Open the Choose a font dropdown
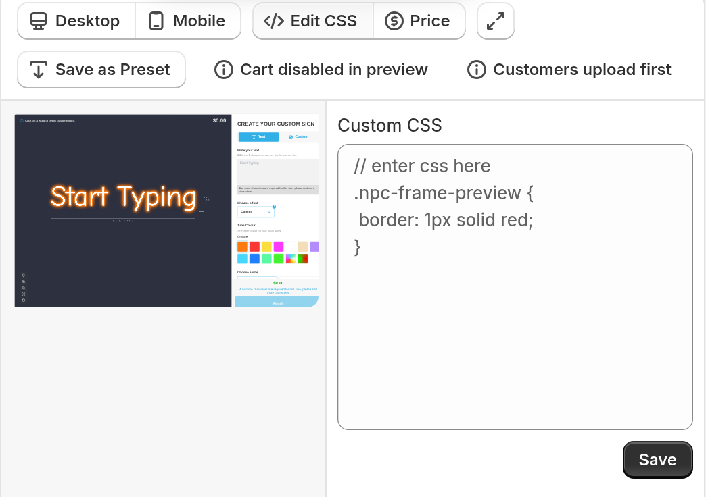This screenshot has height=497, width=706. click(256, 212)
